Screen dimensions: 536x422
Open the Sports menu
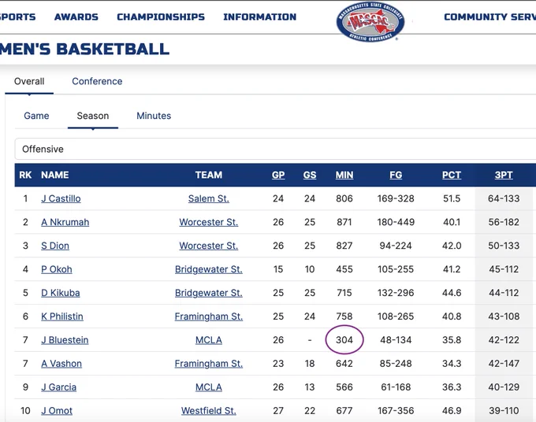[18, 17]
